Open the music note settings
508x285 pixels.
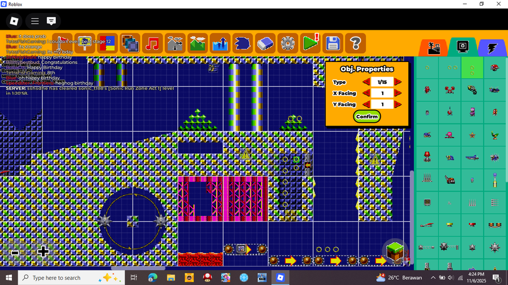[152, 43]
